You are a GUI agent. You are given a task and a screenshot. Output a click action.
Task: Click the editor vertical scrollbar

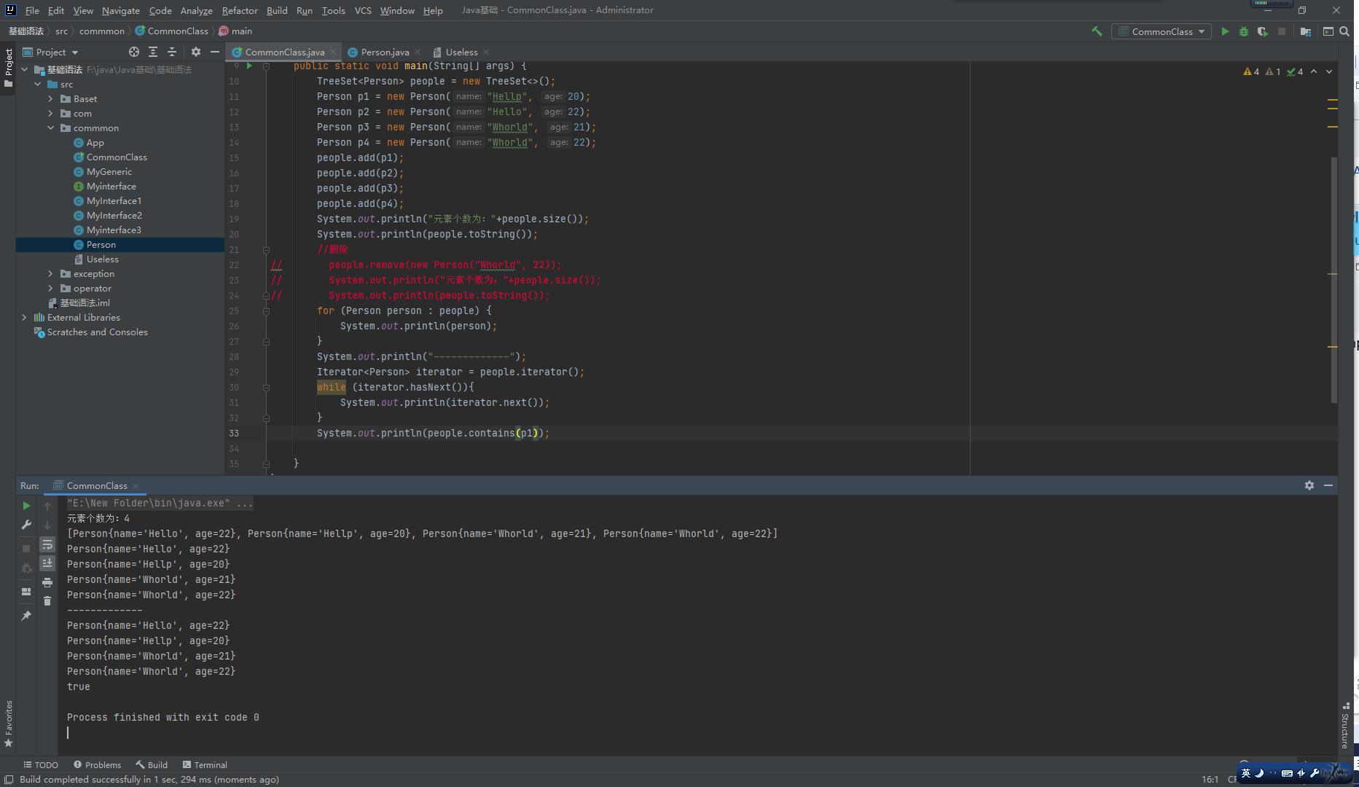click(x=1333, y=277)
